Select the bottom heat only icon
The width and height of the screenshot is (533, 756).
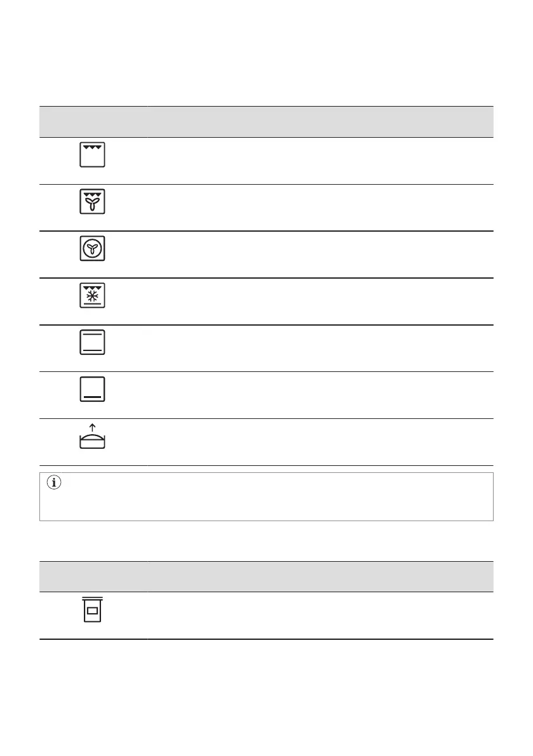coord(93,389)
